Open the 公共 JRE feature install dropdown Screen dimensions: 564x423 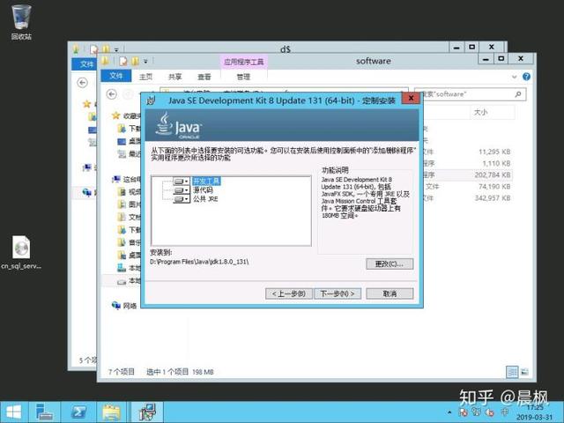point(182,199)
